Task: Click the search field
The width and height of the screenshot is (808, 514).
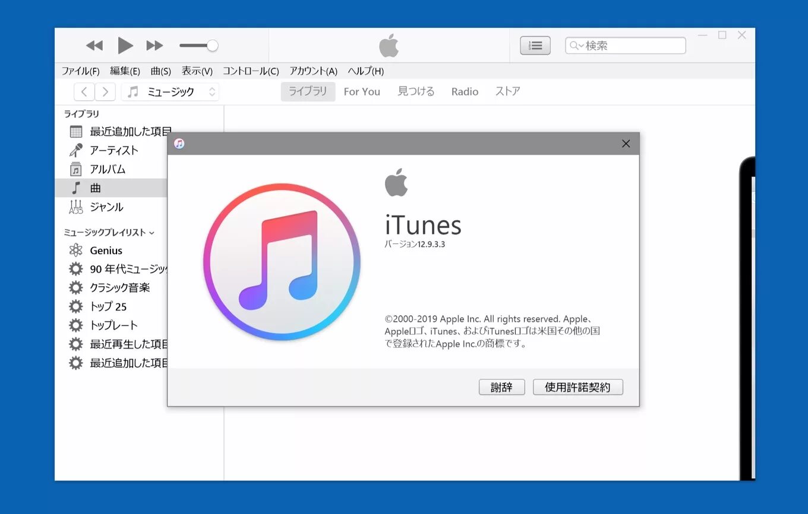Action: point(626,46)
